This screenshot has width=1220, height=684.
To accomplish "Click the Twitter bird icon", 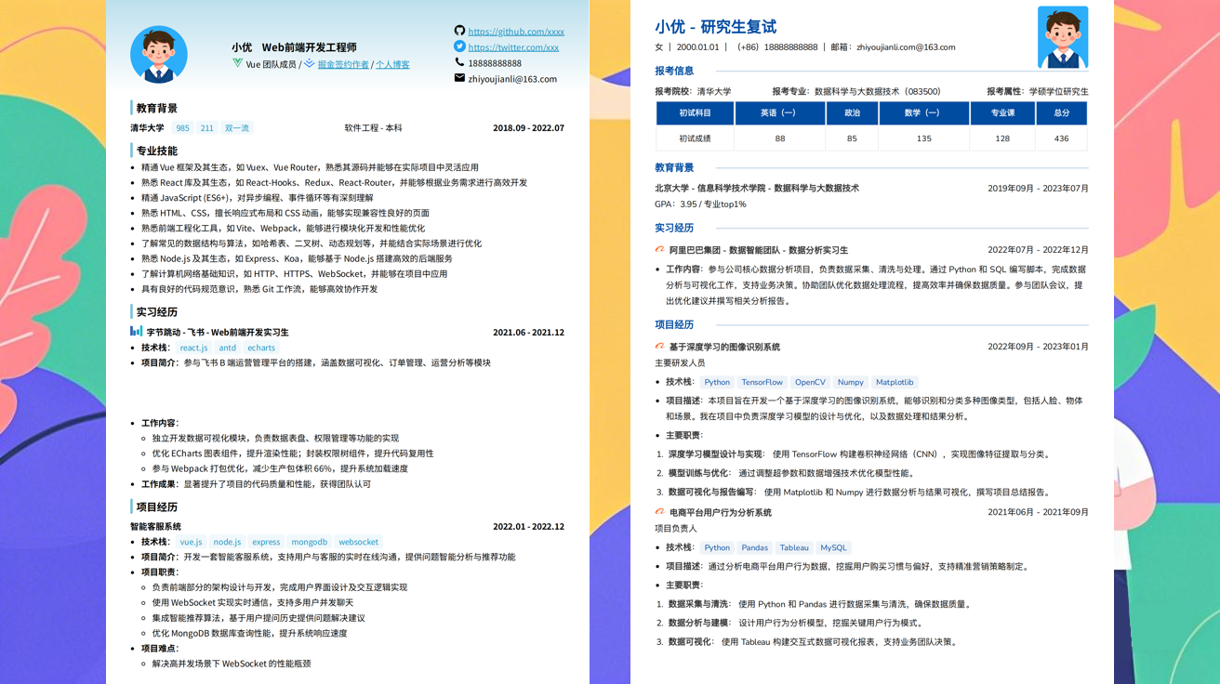I will 459,46.
